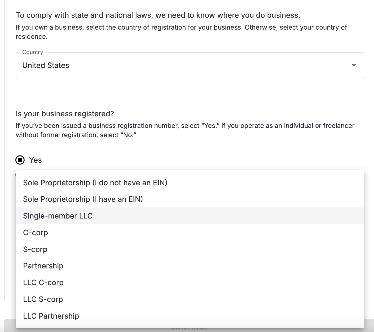Click the "To comply with state and national laws" heading

click(x=158, y=15)
